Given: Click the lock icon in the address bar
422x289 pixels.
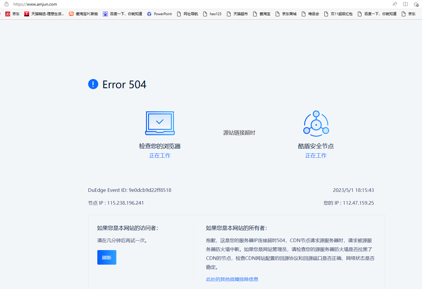Looking at the screenshot, I should [7, 4].
